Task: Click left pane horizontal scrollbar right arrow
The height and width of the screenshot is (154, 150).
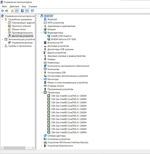Action: pyautogui.click(x=33, y=148)
